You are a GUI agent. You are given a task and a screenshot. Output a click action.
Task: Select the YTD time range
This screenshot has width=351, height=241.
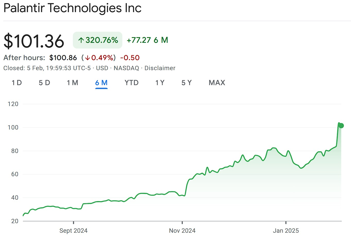coord(131,83)
